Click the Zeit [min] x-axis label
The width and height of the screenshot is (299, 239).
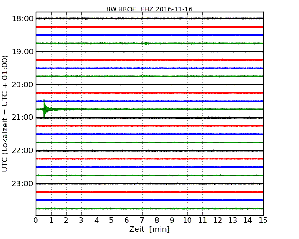149,229
